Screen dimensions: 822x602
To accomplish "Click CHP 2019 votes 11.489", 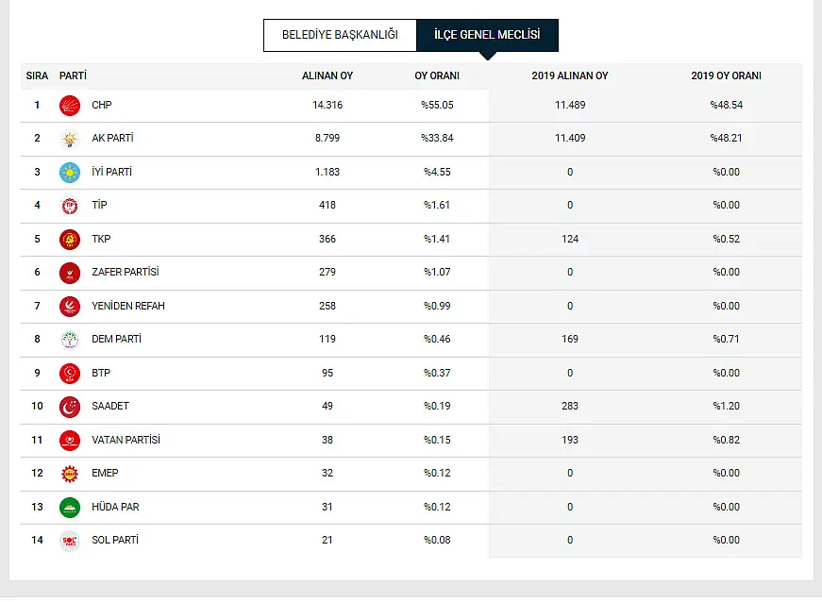I will tap(570, 105).
